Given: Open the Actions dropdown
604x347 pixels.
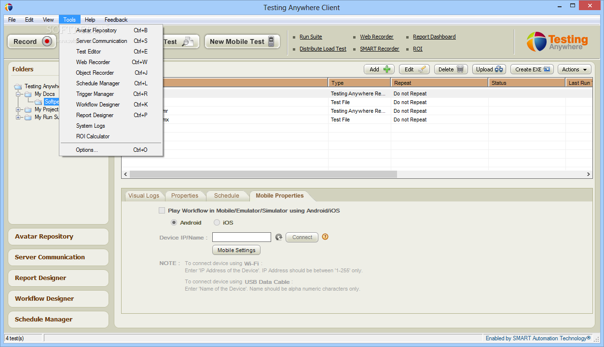Looking at the screenshot, I should tap(575, 69).
